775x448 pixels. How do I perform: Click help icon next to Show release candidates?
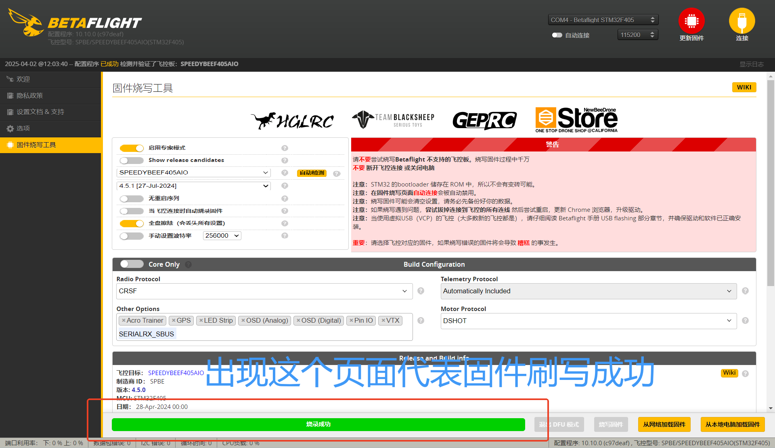click(x=285, y=160)
